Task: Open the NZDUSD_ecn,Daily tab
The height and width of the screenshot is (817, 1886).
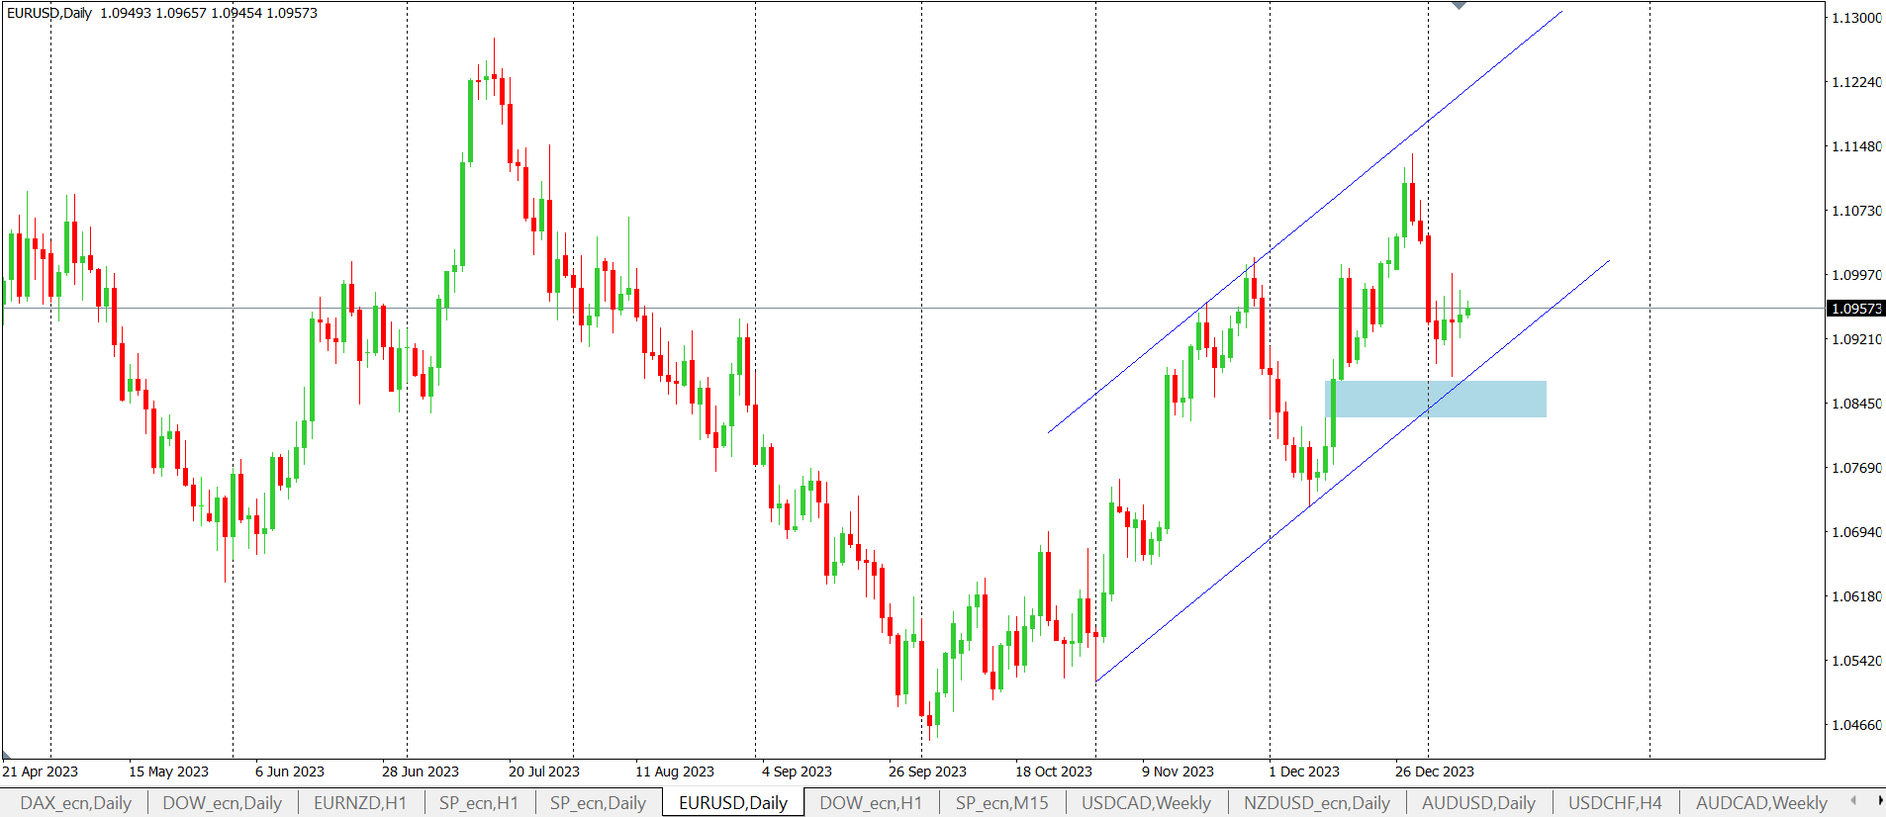Action: coord(1317,803)
